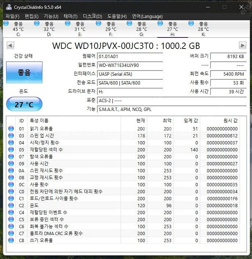Click the 27 °C temperature button
The width and height of the screenshot is (252, 259).
pos(24,104)
